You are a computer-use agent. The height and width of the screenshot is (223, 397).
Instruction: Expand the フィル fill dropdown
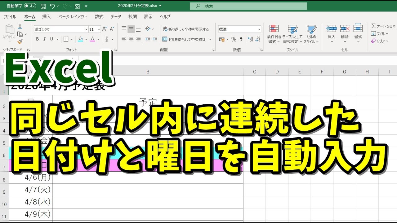[x=387, y=34]
